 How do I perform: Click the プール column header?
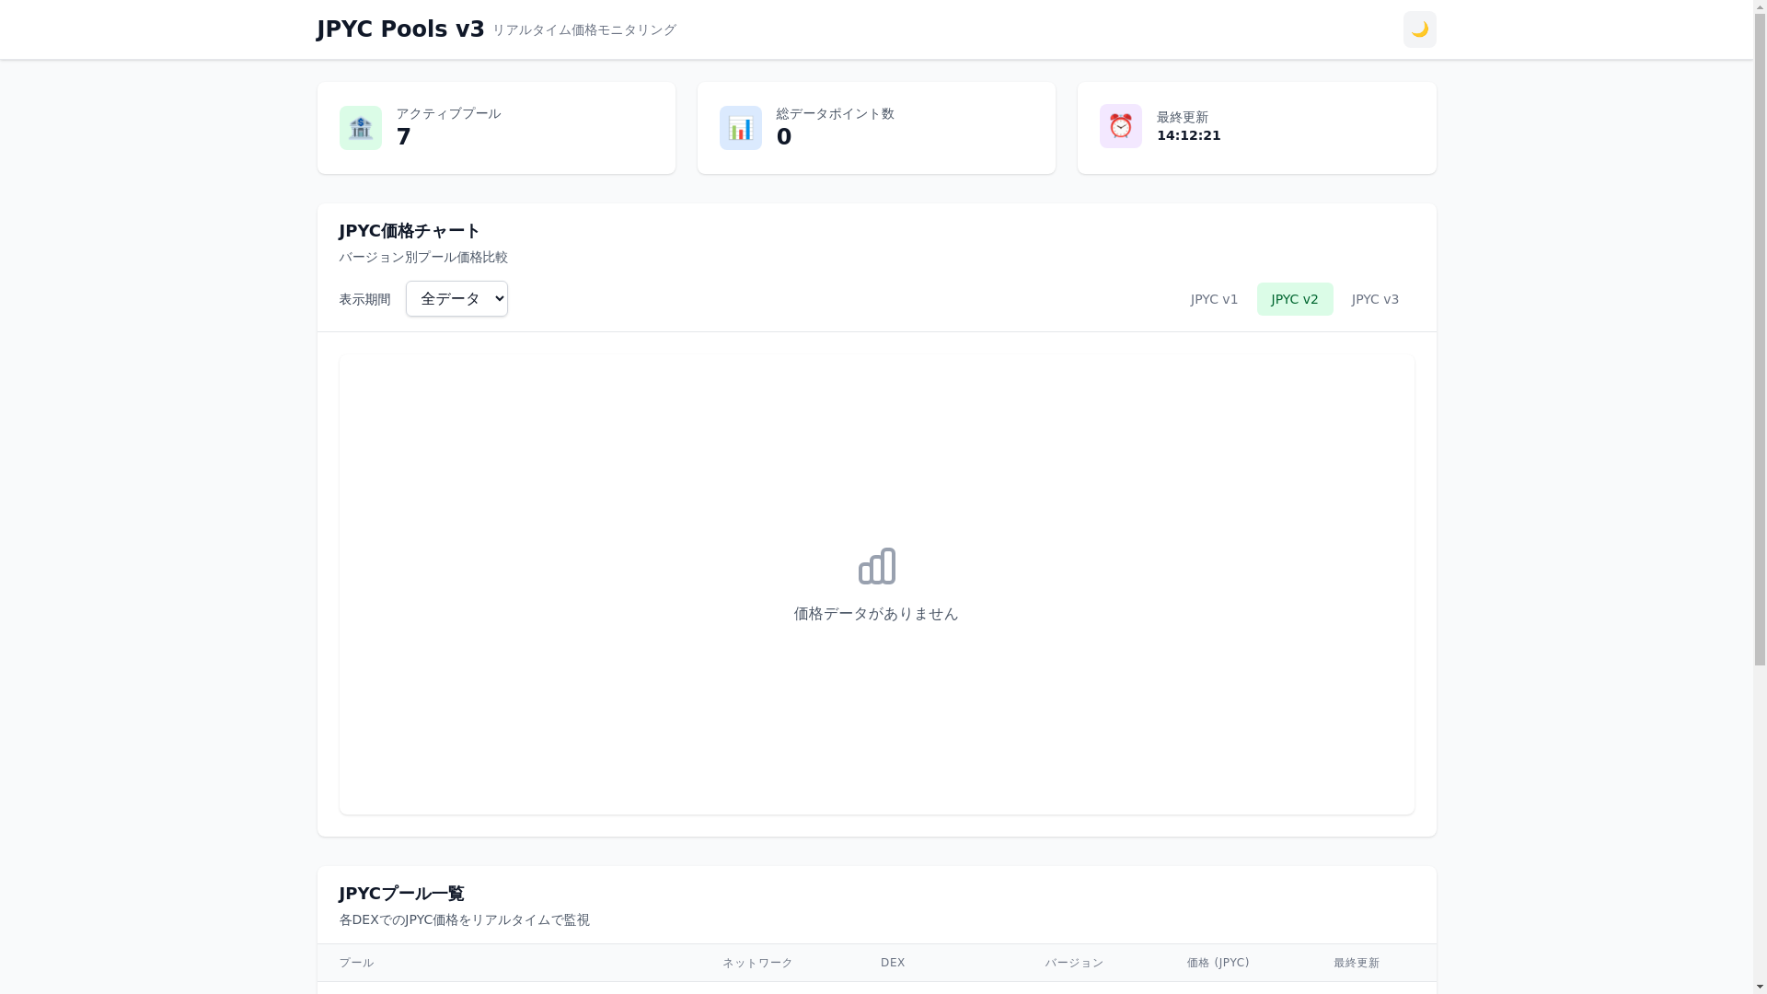coord(356,963)
